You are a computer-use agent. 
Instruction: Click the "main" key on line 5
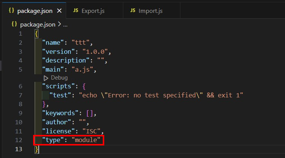pos(53,69)
